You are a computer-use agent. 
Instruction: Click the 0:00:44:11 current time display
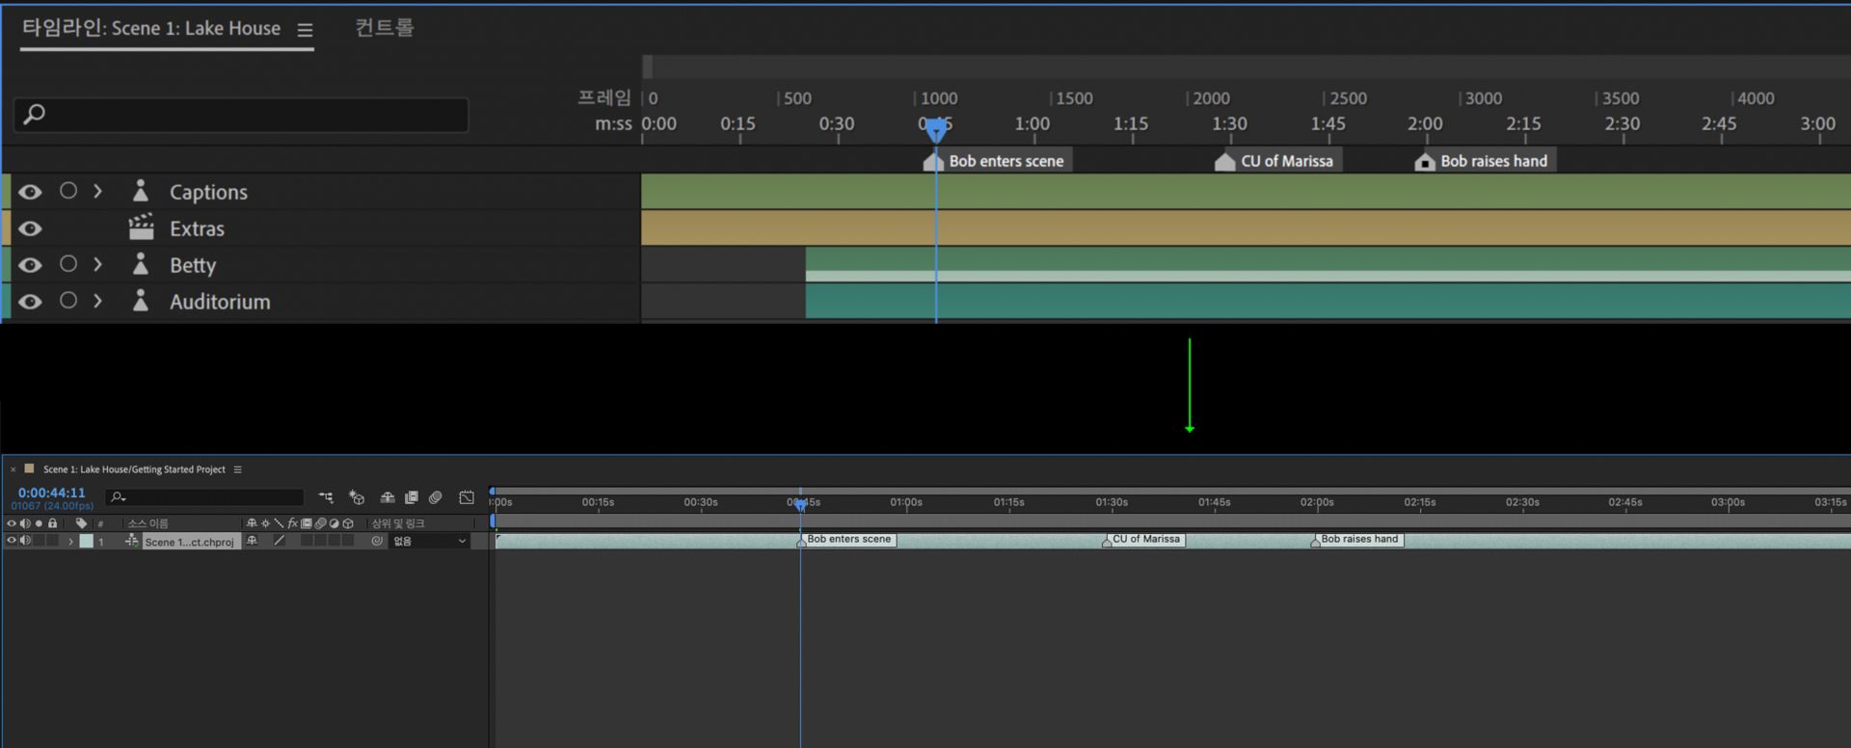tap(52, 493)
